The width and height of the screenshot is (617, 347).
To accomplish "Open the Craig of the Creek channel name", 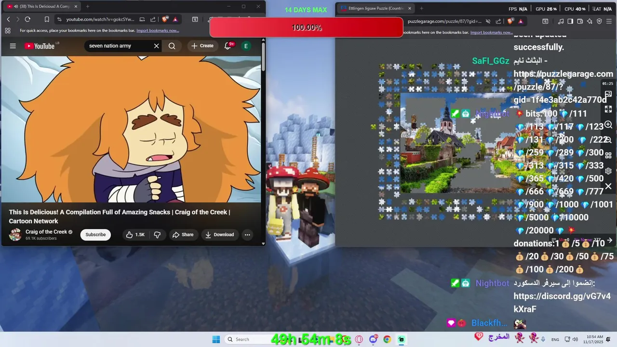I will pos(46,232).
